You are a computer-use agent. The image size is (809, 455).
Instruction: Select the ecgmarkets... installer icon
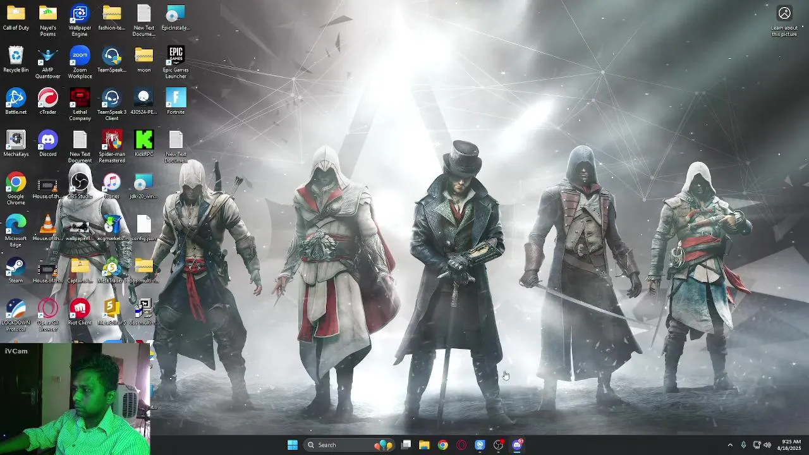[x=112, y=228]
